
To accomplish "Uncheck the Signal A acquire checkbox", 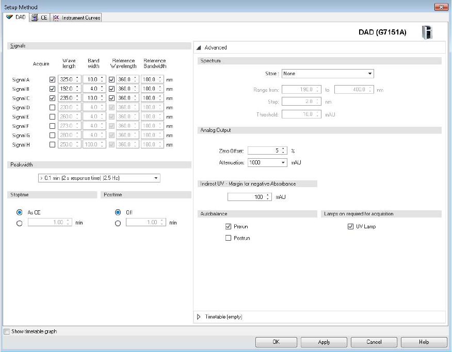I will [x=52, y=80].
